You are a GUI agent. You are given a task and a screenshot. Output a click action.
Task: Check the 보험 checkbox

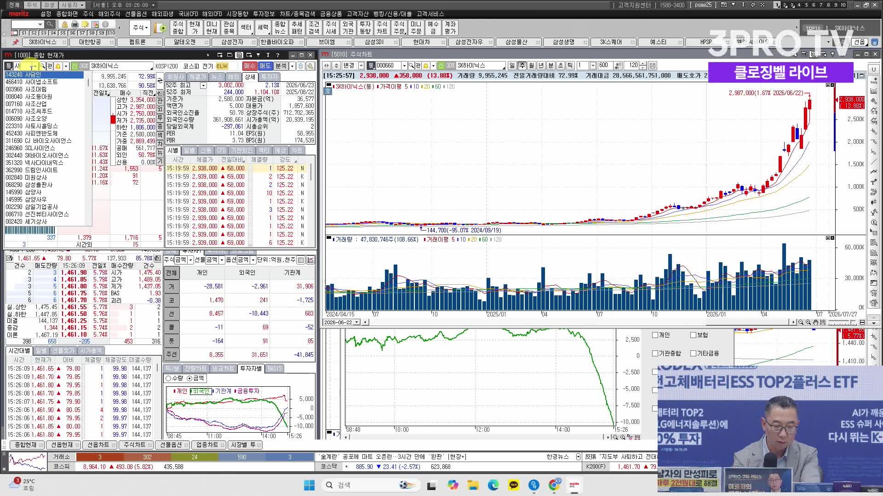coord(693,335)
